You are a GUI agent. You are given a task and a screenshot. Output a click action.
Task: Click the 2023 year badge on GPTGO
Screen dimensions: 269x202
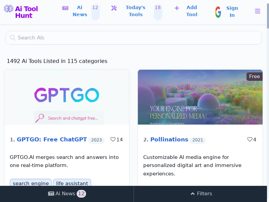97,140
